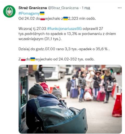
Task: Click the gray duffel bag in the photo
Action: click(x=62, y=119)
